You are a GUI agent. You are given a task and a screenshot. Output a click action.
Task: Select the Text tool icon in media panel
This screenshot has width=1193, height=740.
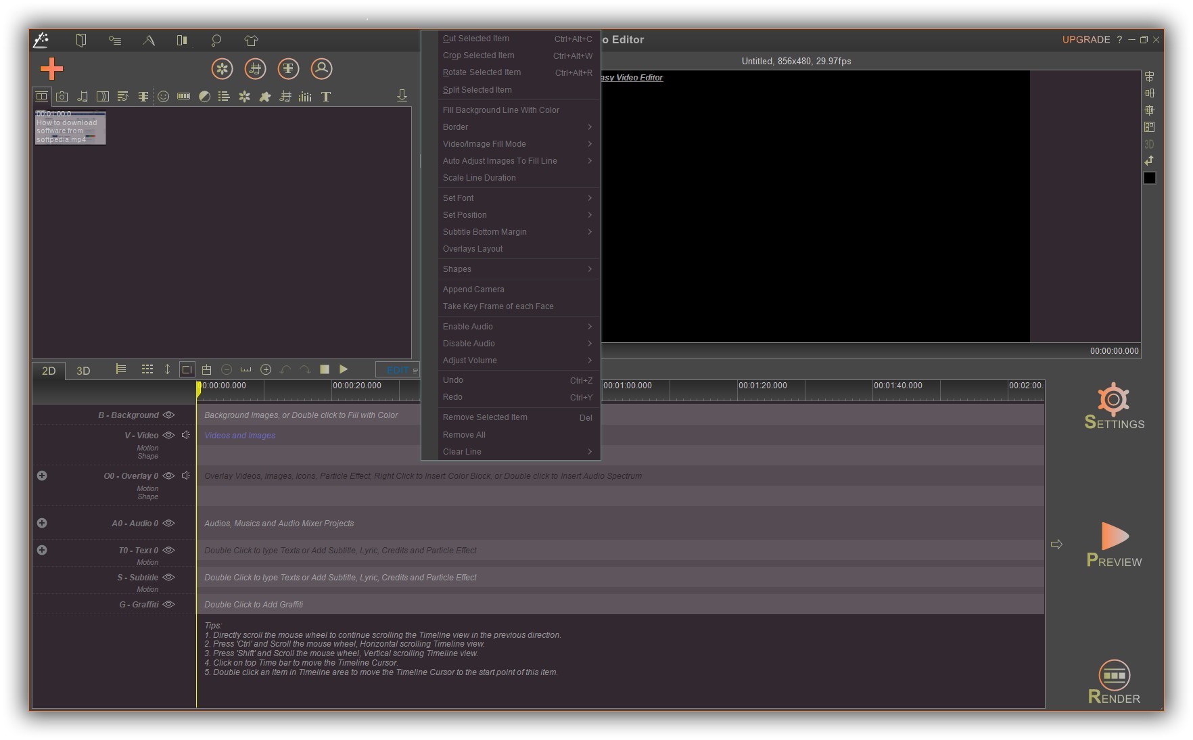click(325, 96)
